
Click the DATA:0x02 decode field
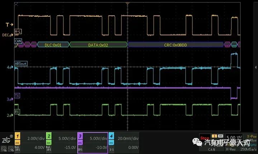pyautogui.click(x=98, y=45)
